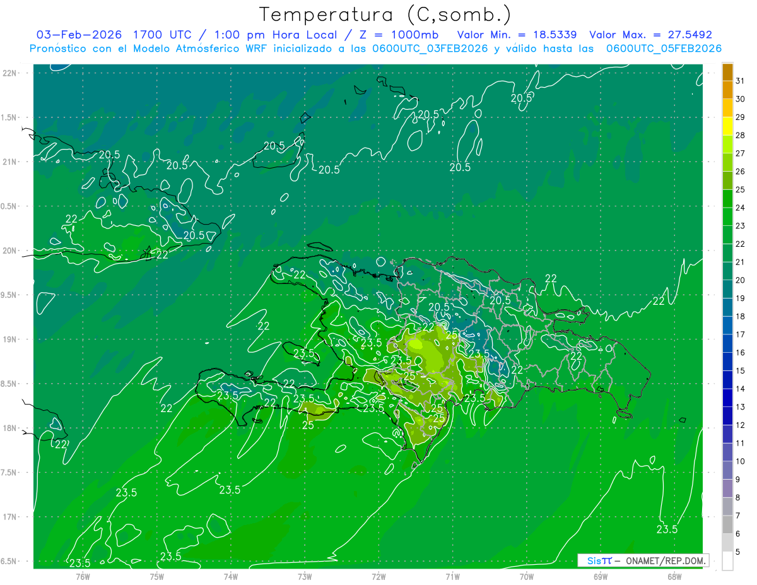The height and width of the screenshot is (585, 757).
Task: Click the '18N' latitude axis label
Action: click(10, 428)
